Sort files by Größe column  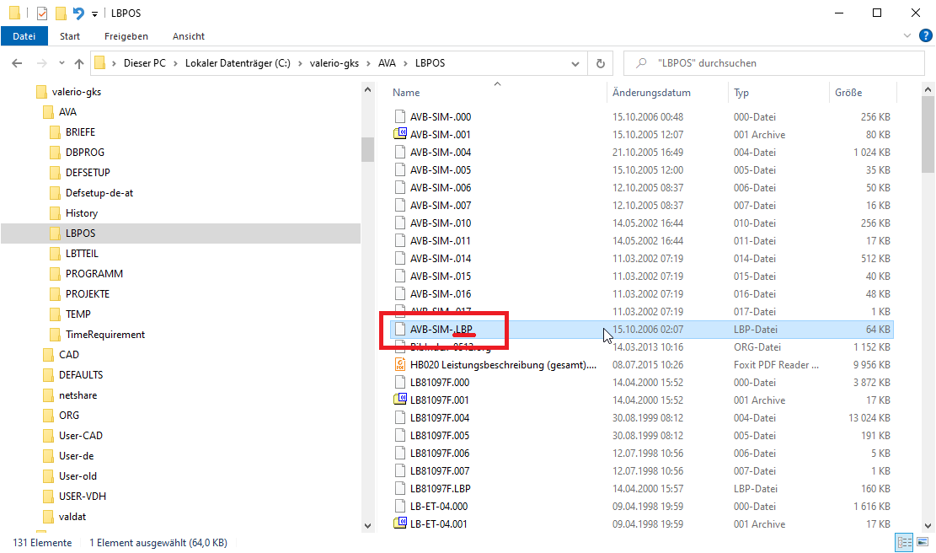[848, 93]
